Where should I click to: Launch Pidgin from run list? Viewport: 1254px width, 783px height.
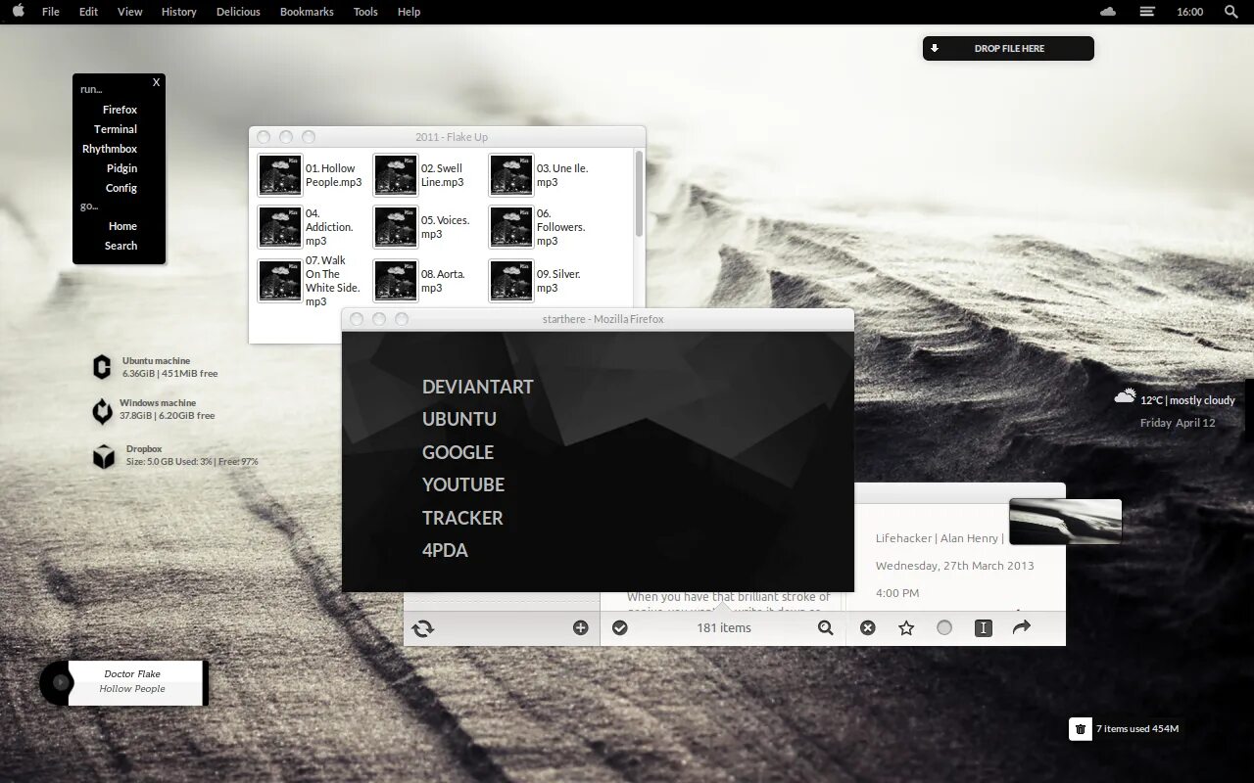pos(121,168)
